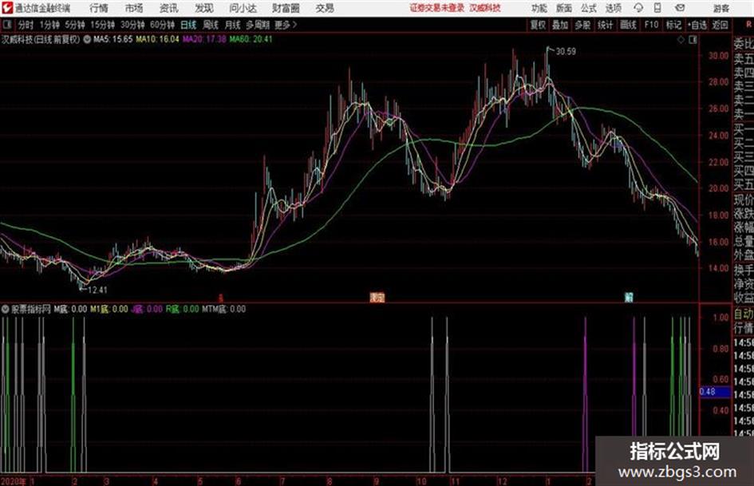
Task: Click the 汉威科技 stock name in title bar
Action: tap(485, 8)
